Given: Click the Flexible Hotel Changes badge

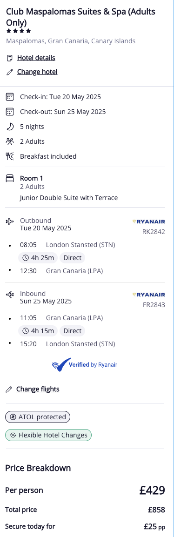Looking at the screenshot, I should [48, 435].
